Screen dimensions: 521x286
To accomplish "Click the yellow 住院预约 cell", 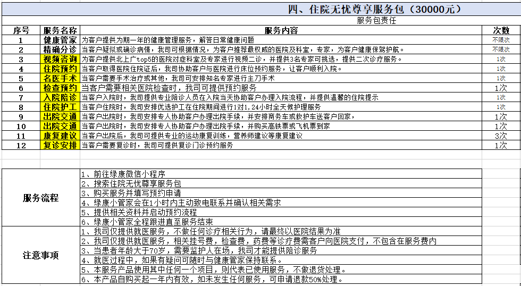I will pyautogui.click(x=60, y=69).
